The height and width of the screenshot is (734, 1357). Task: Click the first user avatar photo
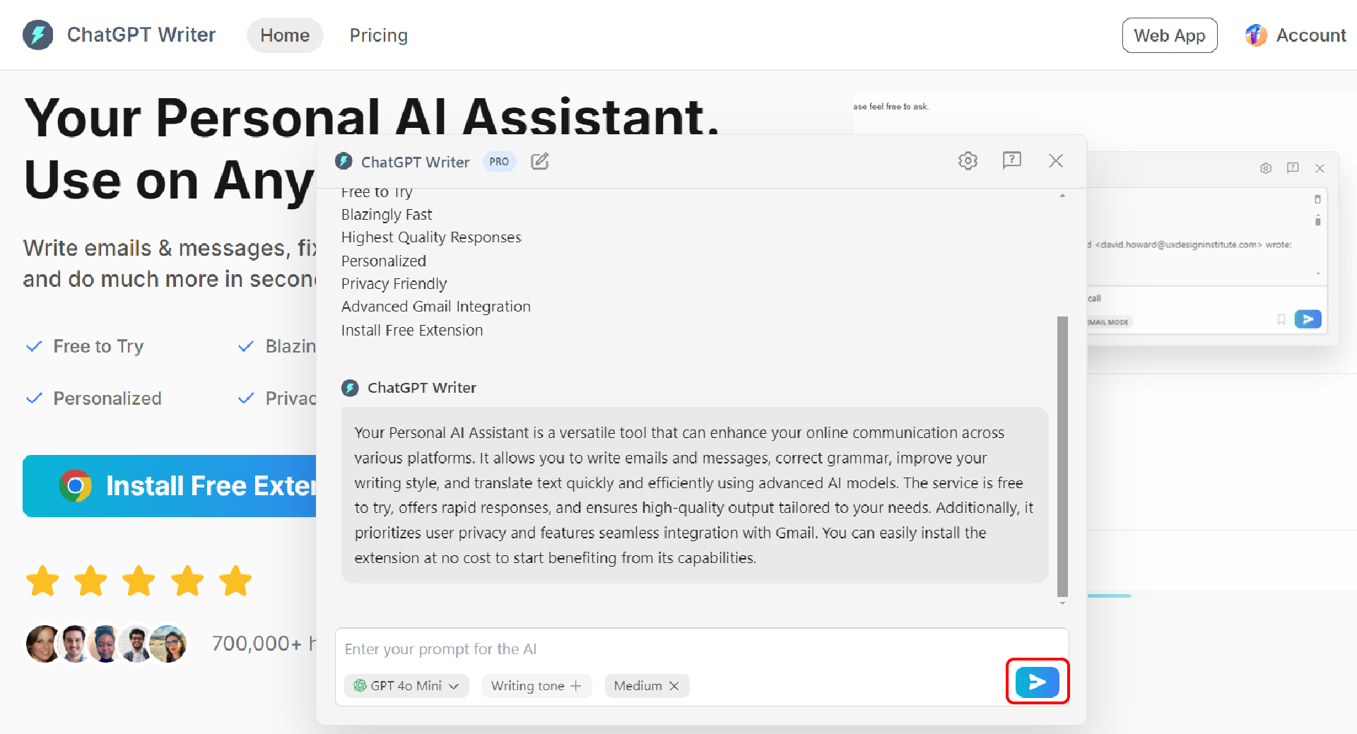44,644
